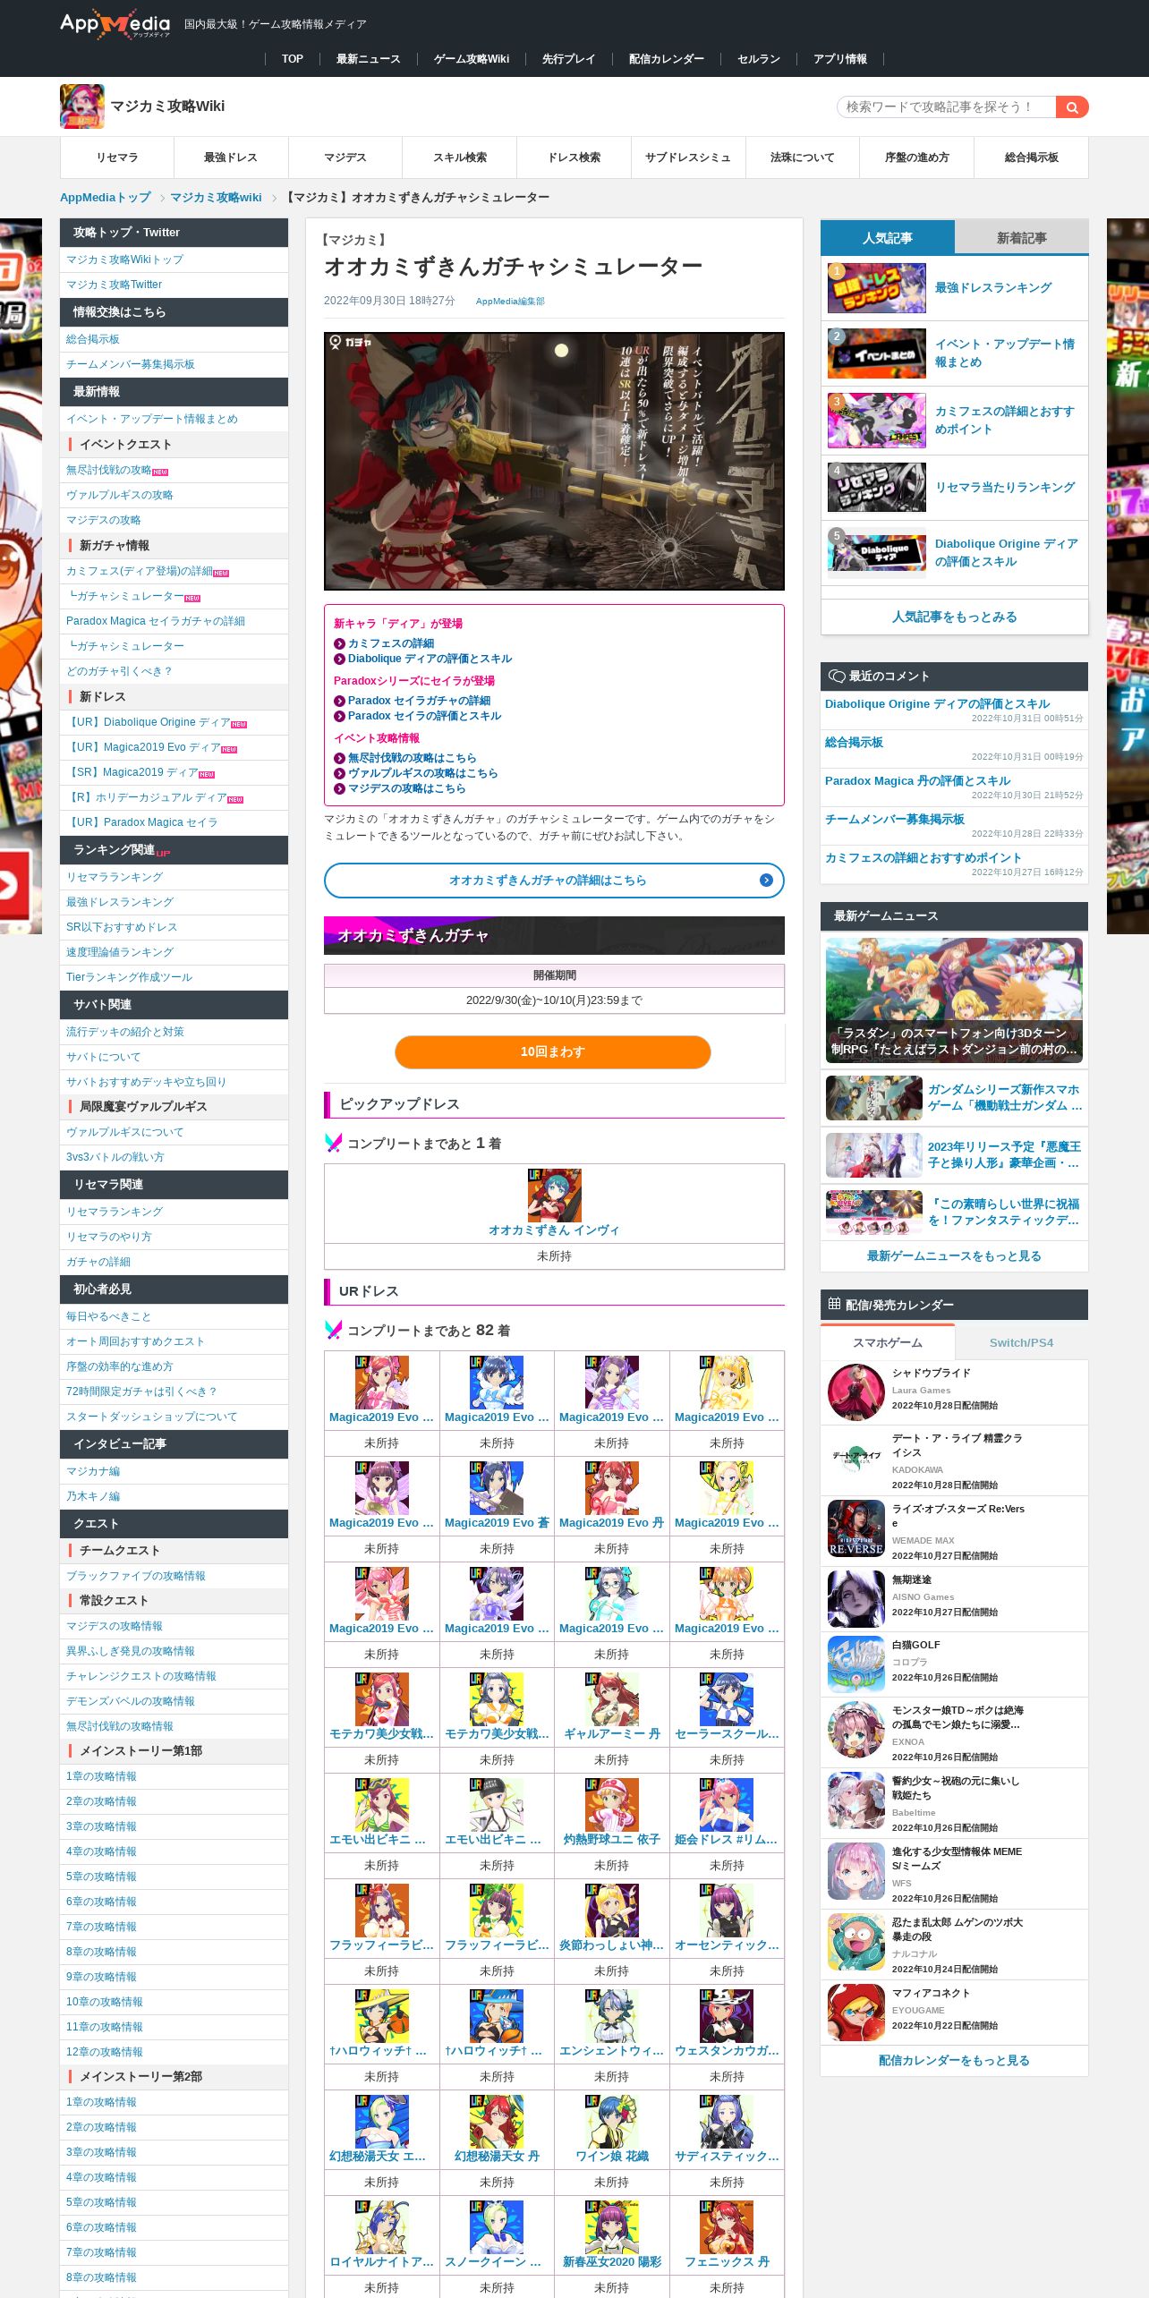The image size is (1149, 2298).
Task: Open 配信カレンダー in top navigation
Action: (666, 59)
